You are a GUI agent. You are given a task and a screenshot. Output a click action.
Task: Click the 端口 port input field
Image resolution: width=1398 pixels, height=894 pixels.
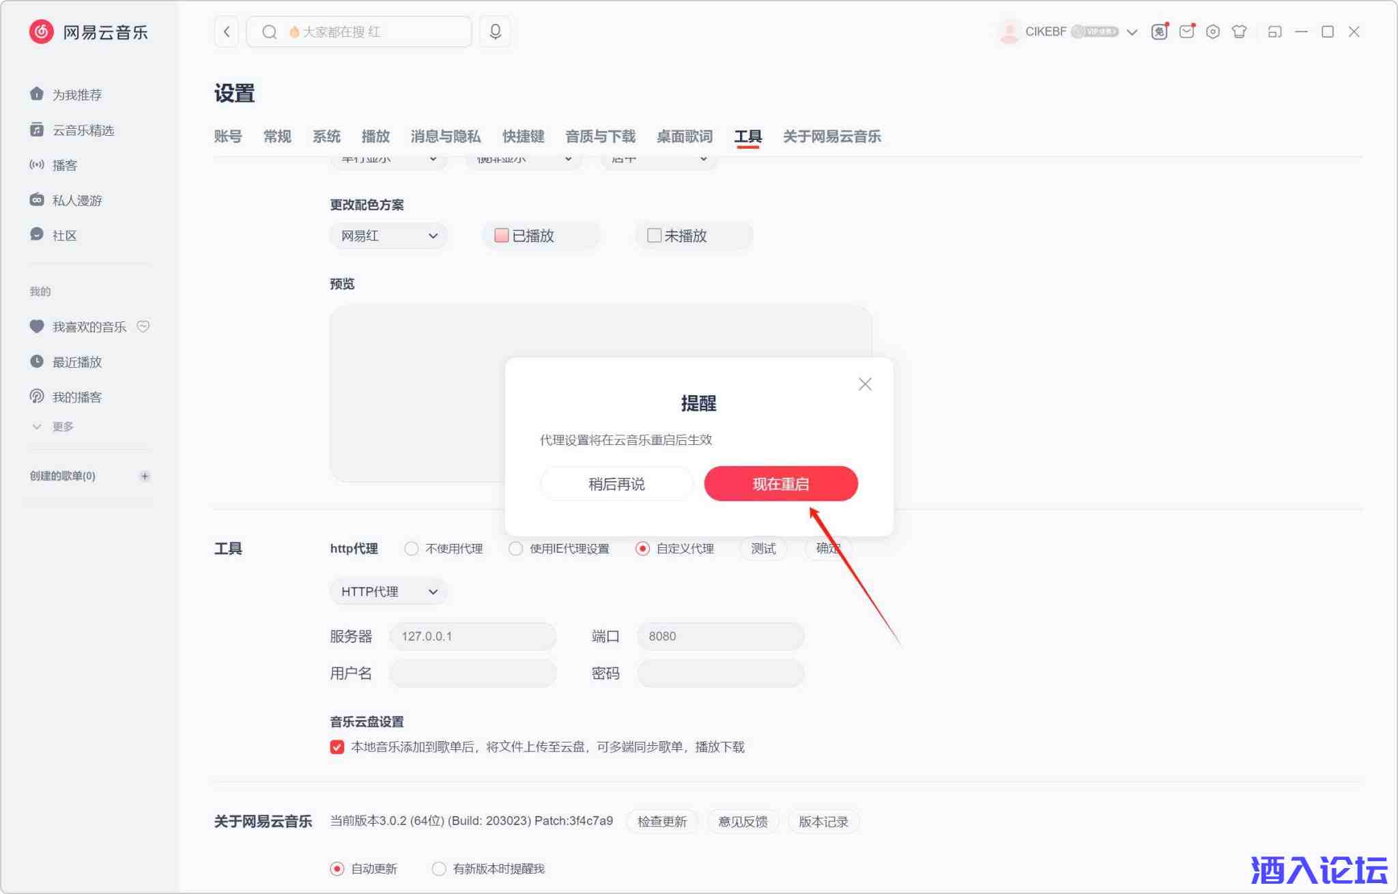(x=720, y=636)
